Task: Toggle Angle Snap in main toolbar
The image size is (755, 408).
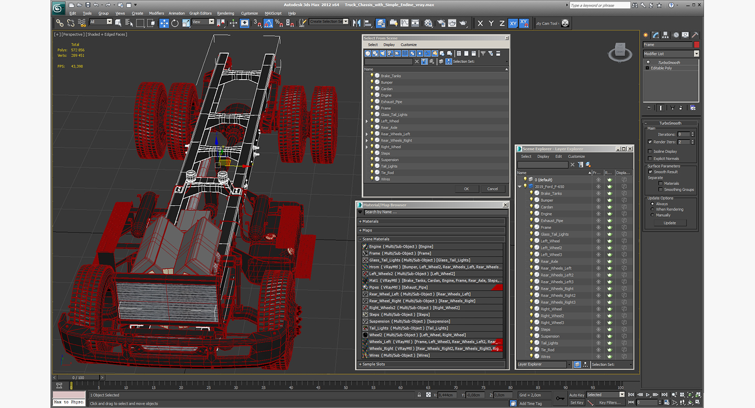Action: click(x=268, y=23)
